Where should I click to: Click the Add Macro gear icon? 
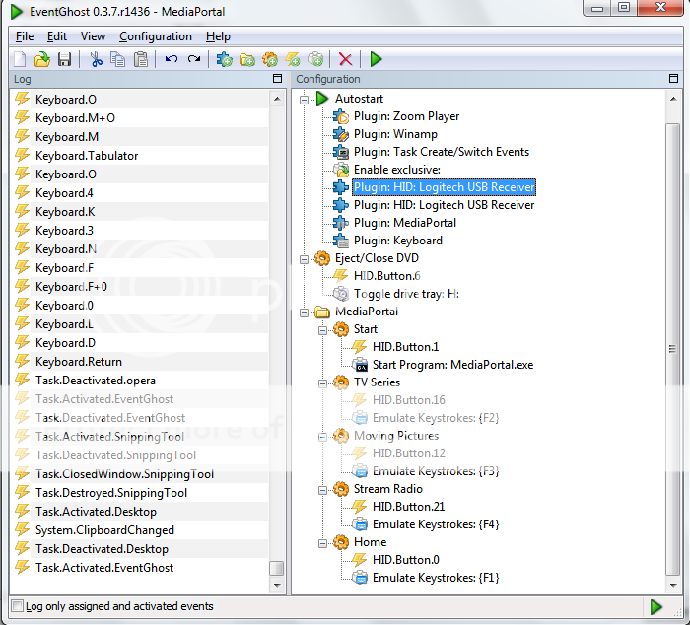[x=270, y=59]
